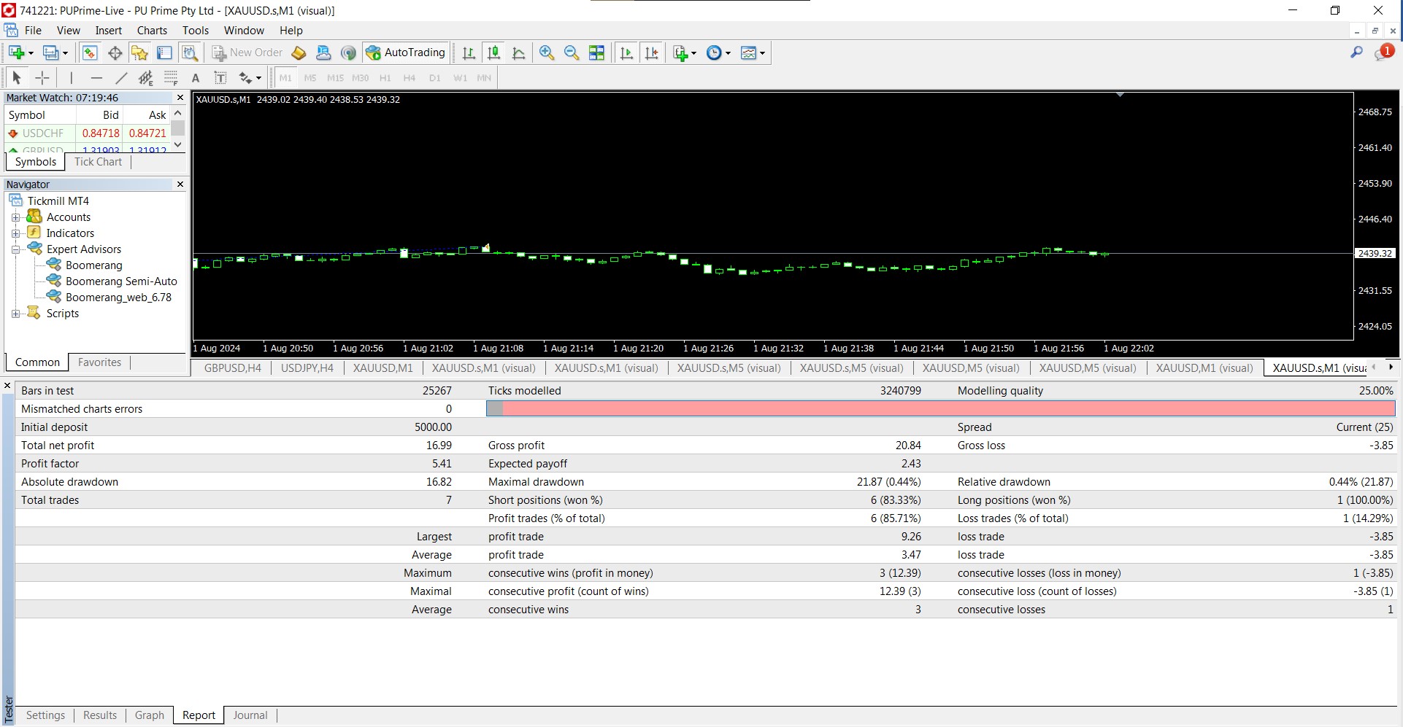1403x727 pixels.
Task: Expand the Scripts tree node
Action: pos(15,314)
